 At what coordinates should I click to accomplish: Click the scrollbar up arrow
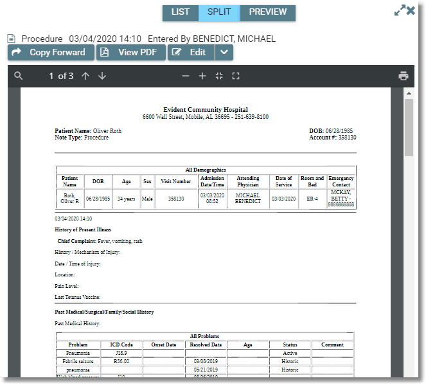point(409,93)
